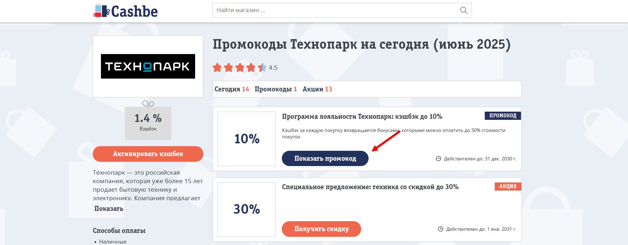Click the 'Кэшбэк за каждую покупку' description text

click(x=393, y=133)
